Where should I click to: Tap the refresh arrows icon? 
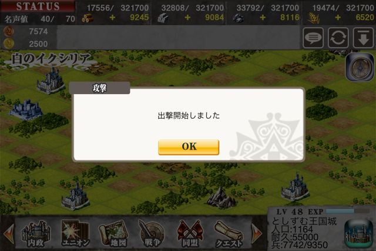pos(338,38)
